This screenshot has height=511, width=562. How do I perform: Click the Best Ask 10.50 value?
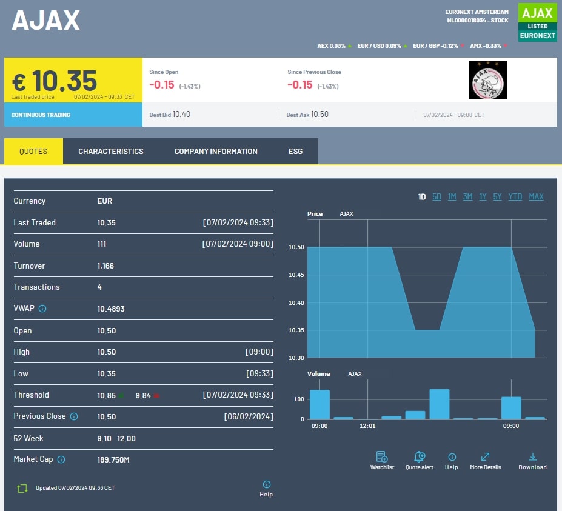coord(319,115)
